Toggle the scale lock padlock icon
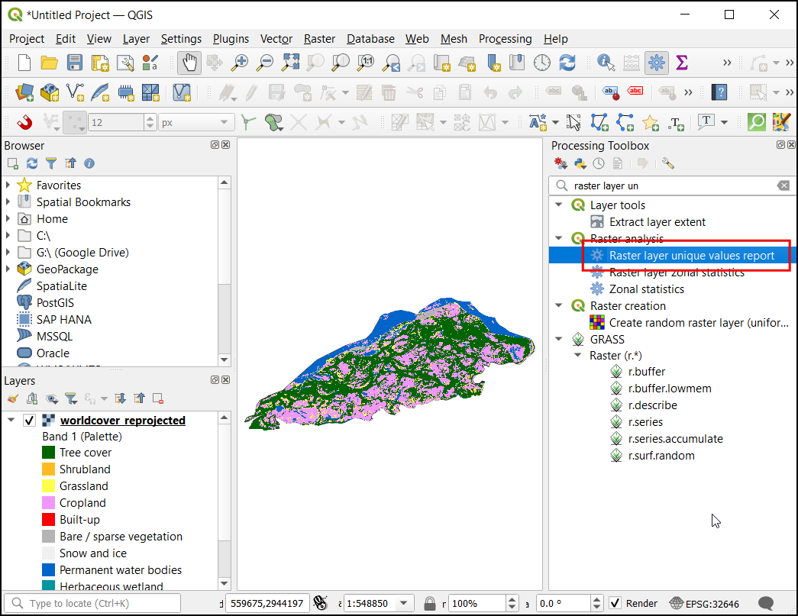This screenshot has height=616, width=798. (x=430, y=603)
